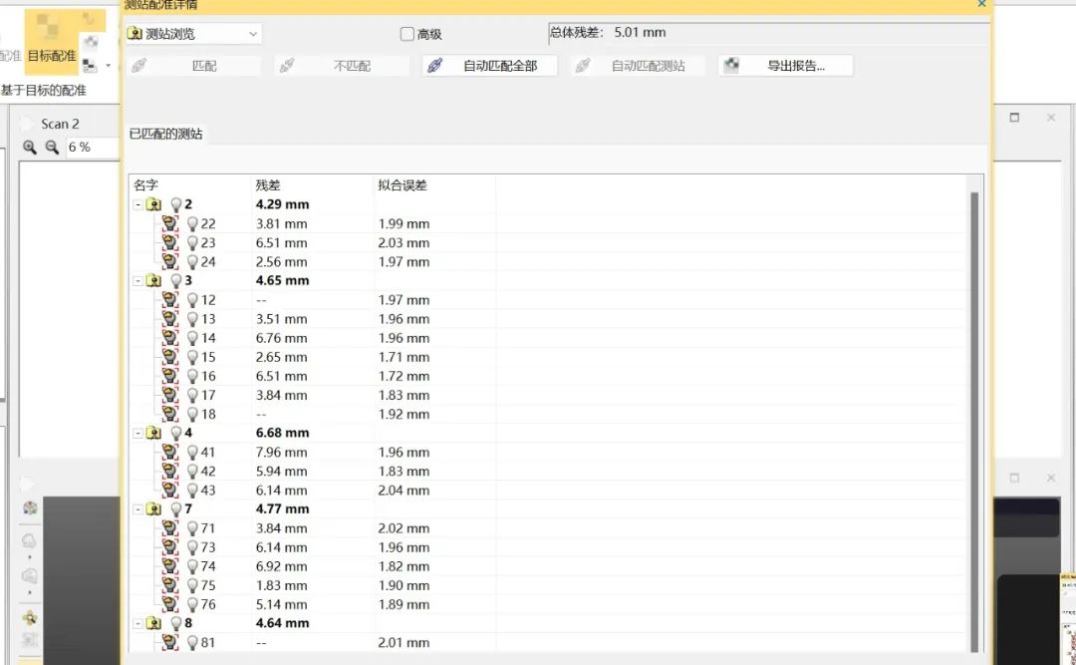The height and width of the screenshot is (665, 1076).
Task: Open the 测站浏览 dropdown
Action: (193, 34)
